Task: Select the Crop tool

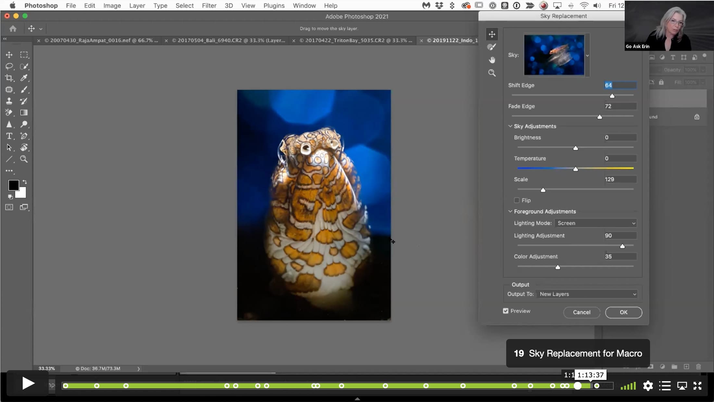Action: (x=9, y=78)
